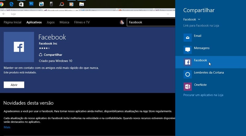Switch to the Aplicativos tab
This screenshot has height=136, width=246.
tap(34, 22)
